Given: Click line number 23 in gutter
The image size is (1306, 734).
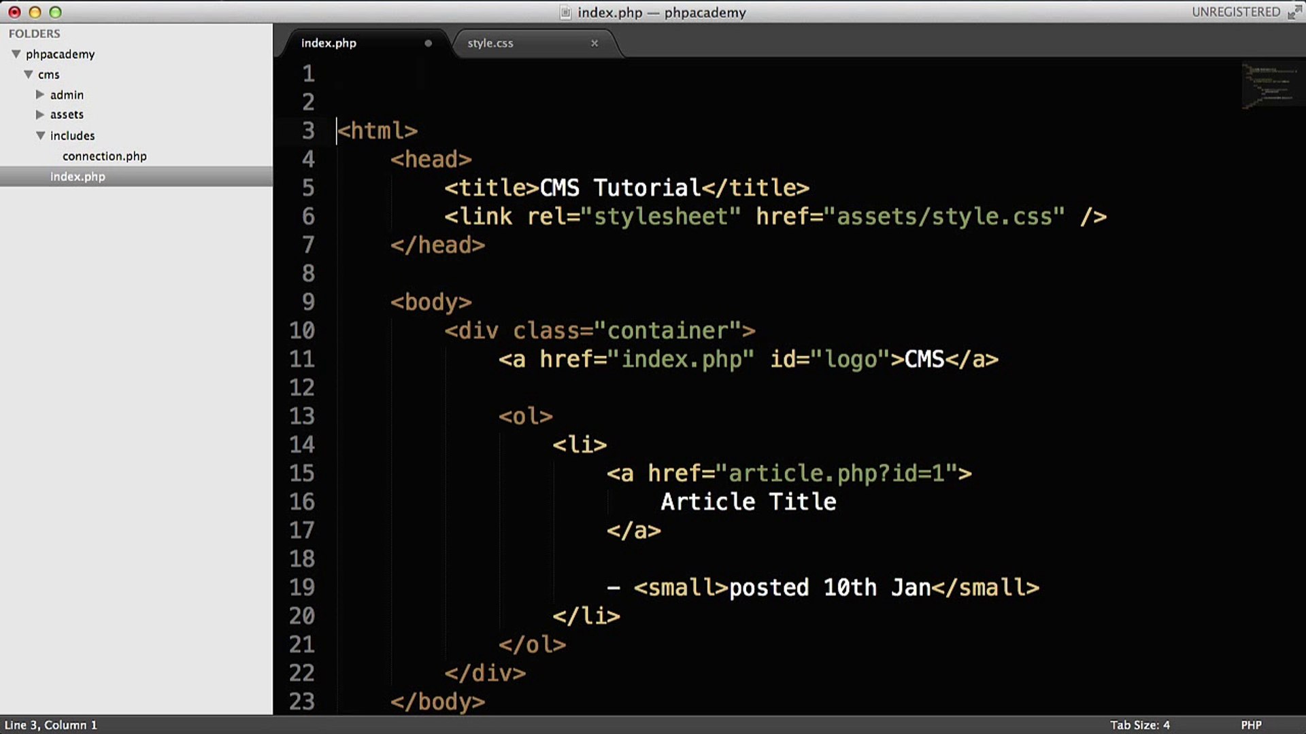Looking at the screenshot, I should coord(302,701).
